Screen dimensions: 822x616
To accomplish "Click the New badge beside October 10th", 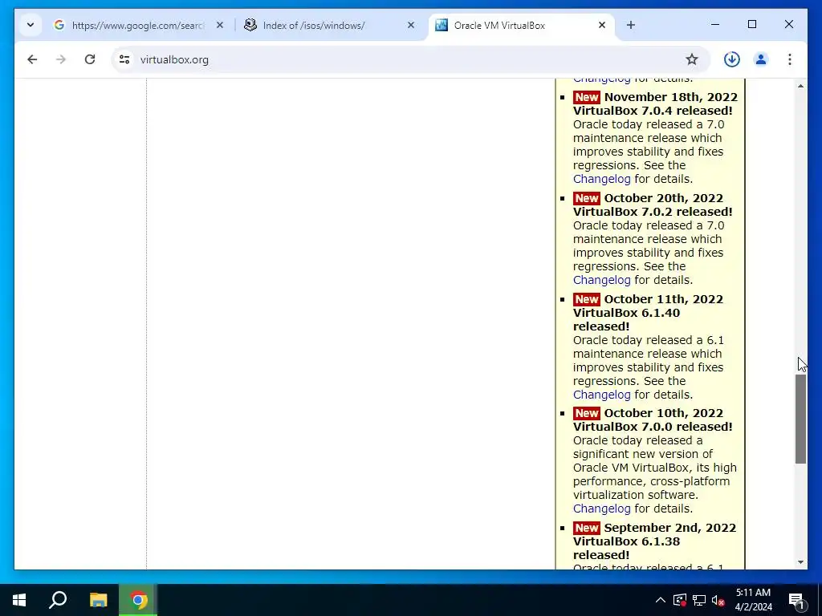I will 586,413.
